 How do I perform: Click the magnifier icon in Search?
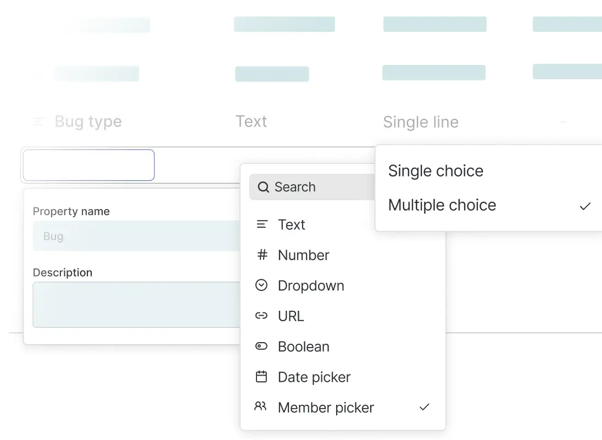pyautogui.click(x=264, y=187)
